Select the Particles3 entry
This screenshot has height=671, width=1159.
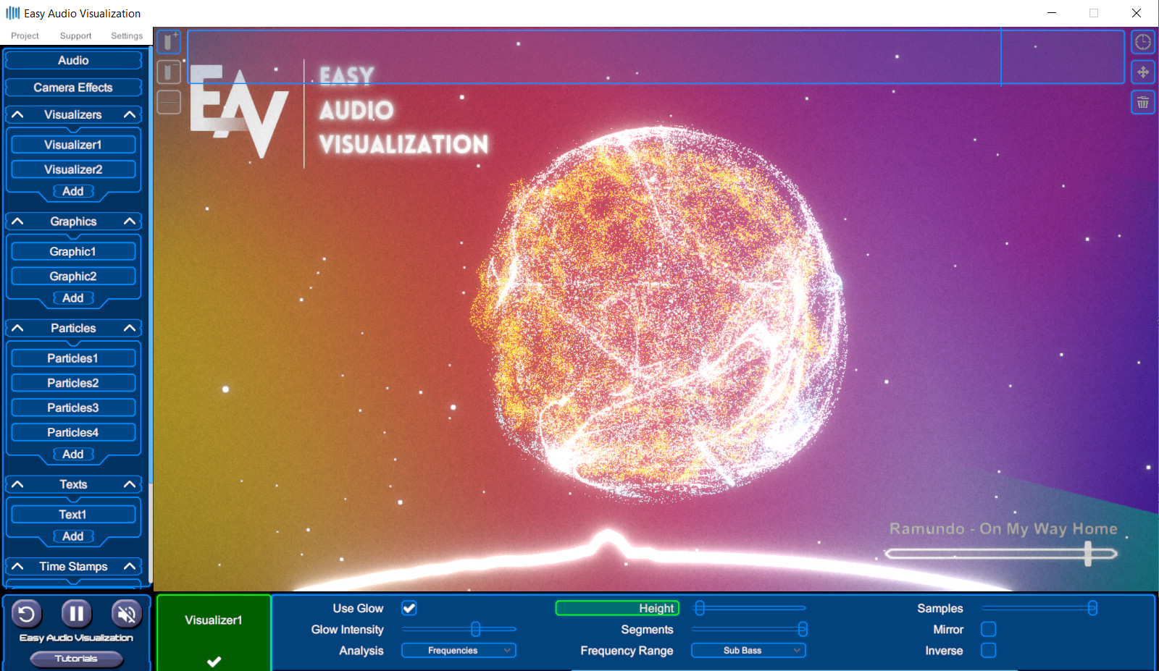click(x=72, y=408)
